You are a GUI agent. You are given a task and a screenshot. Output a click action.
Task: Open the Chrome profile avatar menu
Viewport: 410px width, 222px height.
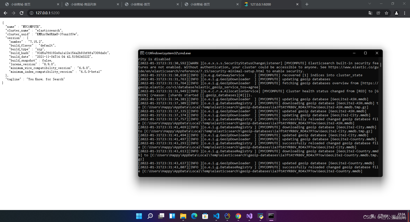click(396, 13)
